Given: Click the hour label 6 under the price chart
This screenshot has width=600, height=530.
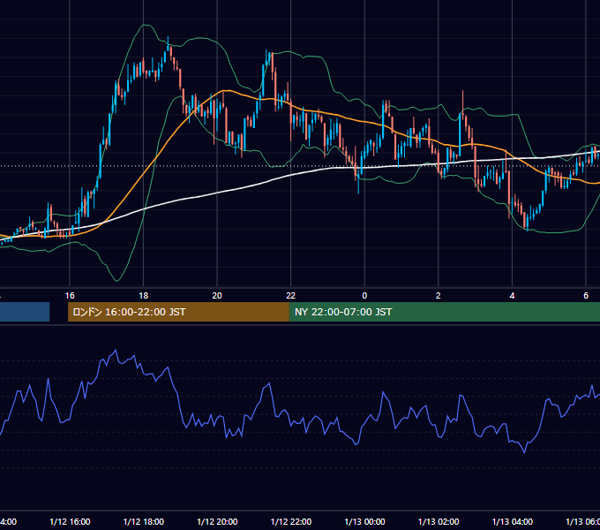Looking at the screenshot, I should pos(586,296).
